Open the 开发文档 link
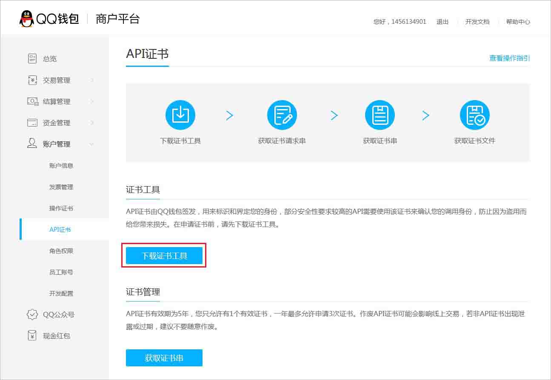This screenshot has height=380, width=551. [477, 22]
